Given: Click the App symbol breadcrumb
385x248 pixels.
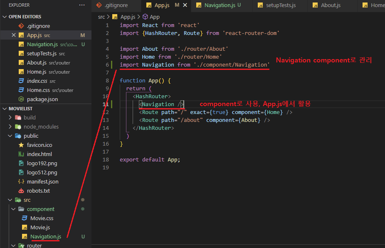Looking at the screenshot, I should pyautogui.click(x=154, y=17).
